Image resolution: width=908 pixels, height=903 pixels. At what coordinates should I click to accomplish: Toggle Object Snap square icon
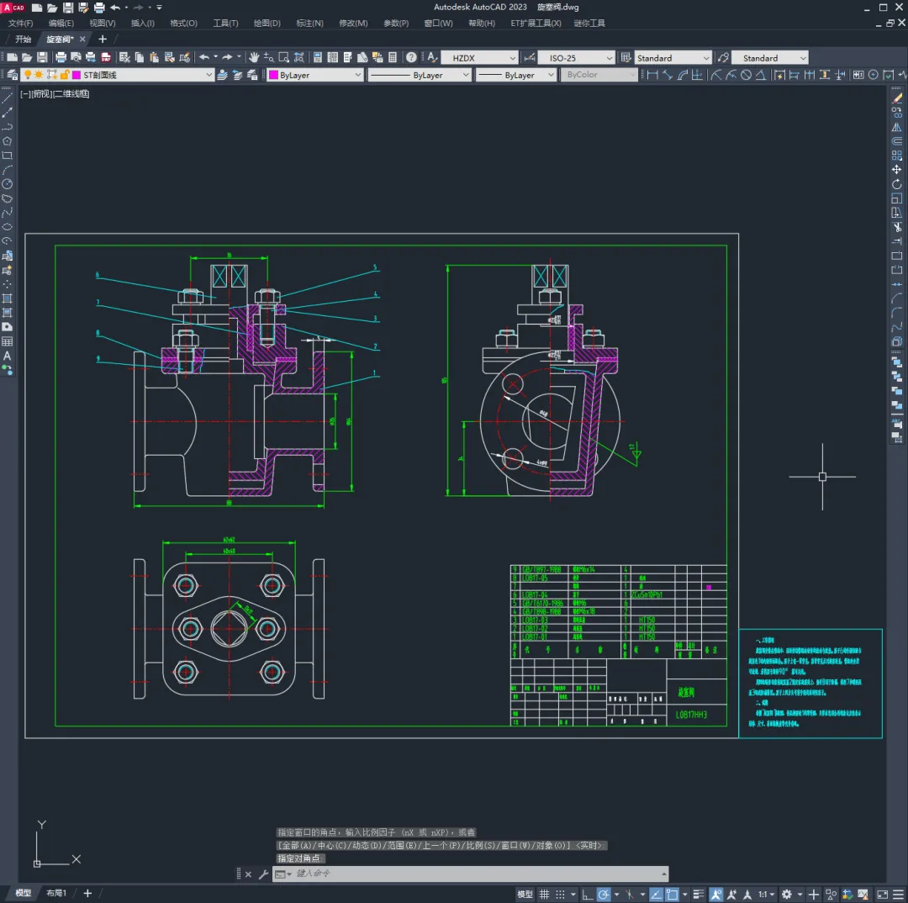click(x=672, y=894)
